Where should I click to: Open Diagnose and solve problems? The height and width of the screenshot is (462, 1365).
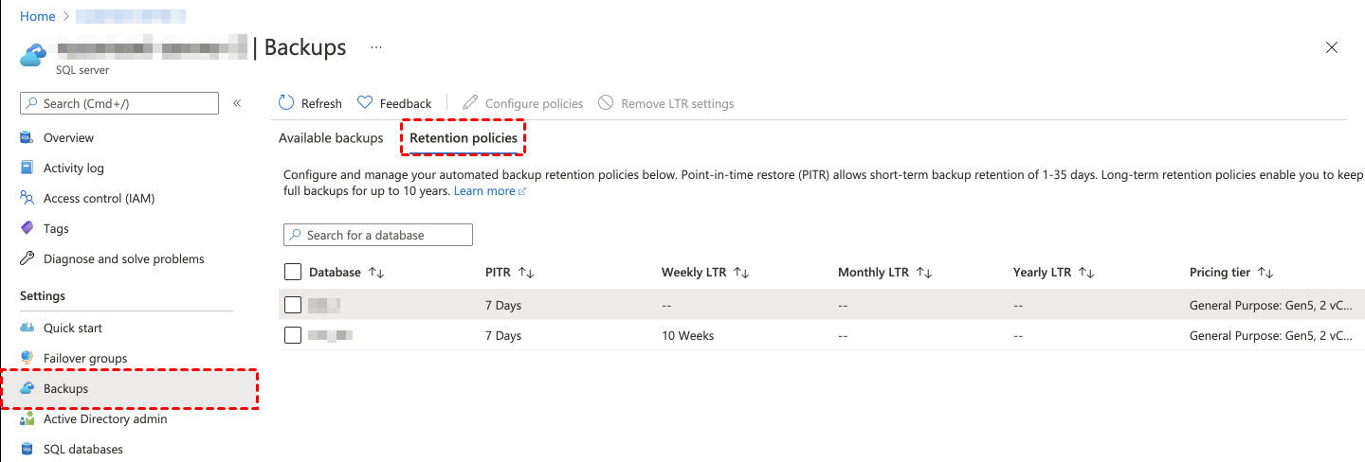pyautogui.click(x=123, y=258)
